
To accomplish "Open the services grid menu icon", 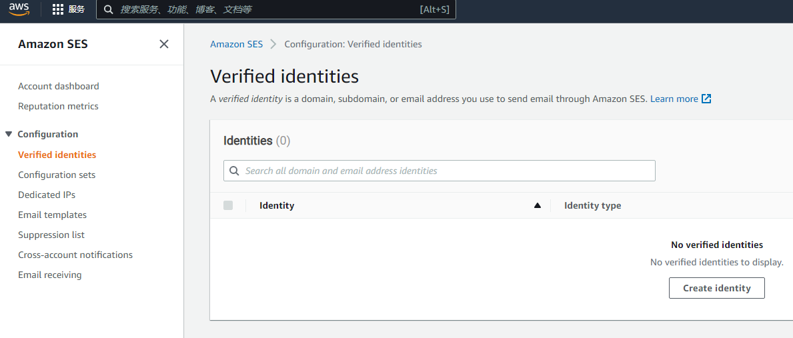I will tap(57, 9).
